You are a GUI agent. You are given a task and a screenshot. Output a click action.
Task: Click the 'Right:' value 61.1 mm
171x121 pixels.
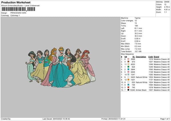click(138, 31)
